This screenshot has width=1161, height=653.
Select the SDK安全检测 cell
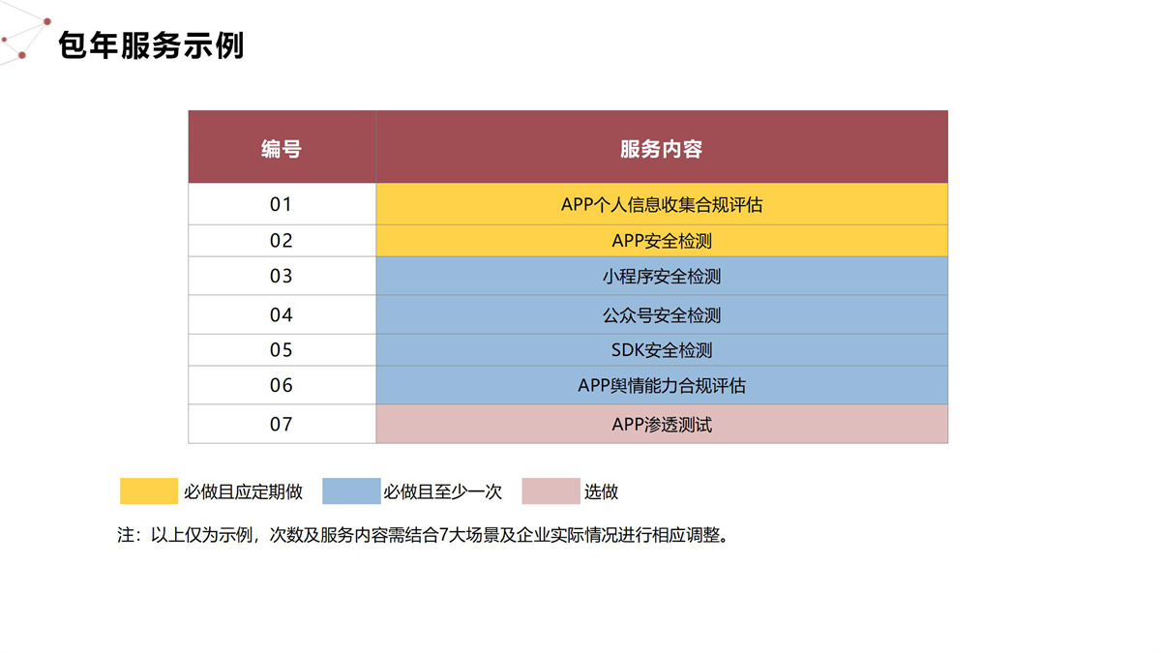[661, 350]
